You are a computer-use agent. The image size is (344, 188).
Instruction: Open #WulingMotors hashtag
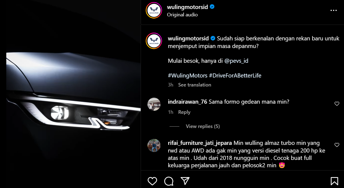point(188,76)
